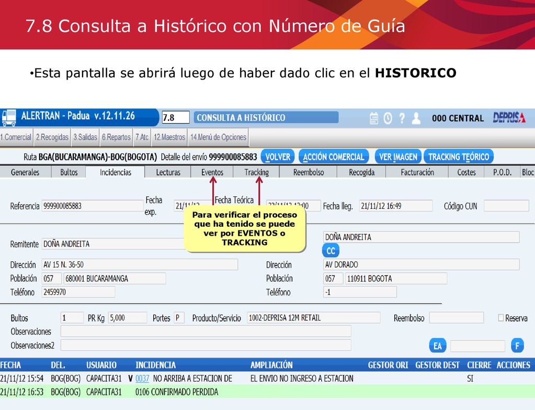Image resolution: width=535 pixels, height=410 pixels.
Task: Switch to the Reembolso tab
Action: [309, 172]
